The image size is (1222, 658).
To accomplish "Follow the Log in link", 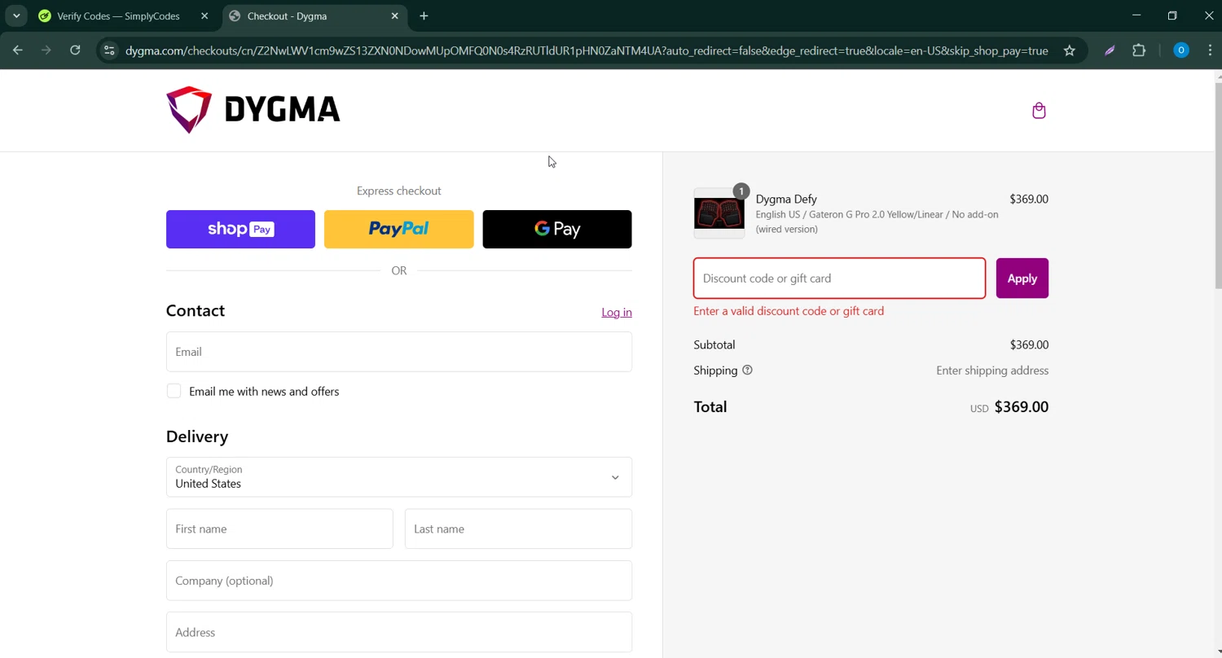I will 617,313.
